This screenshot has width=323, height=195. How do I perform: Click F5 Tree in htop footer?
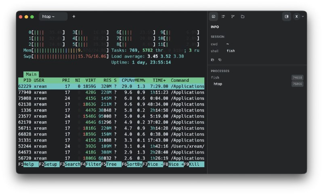(x=111, y=164)
